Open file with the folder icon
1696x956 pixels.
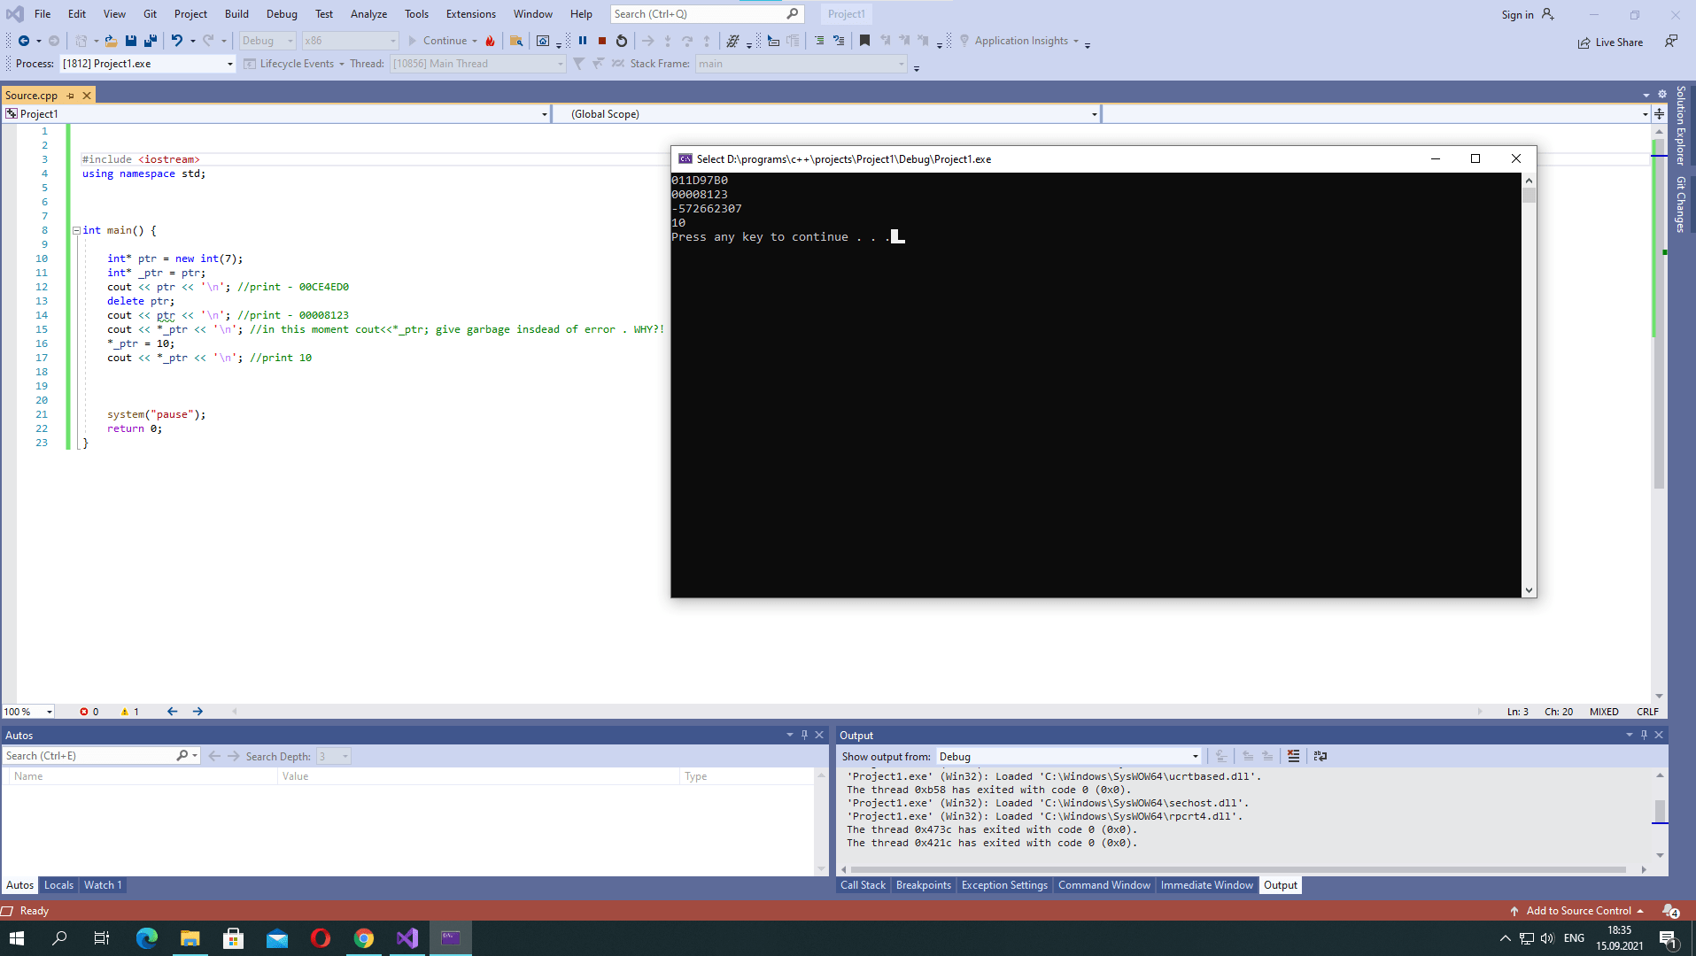(x=111, y=41)
